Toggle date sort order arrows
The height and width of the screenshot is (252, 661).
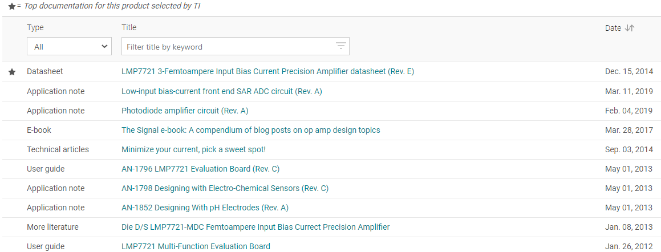coord(630,28)
